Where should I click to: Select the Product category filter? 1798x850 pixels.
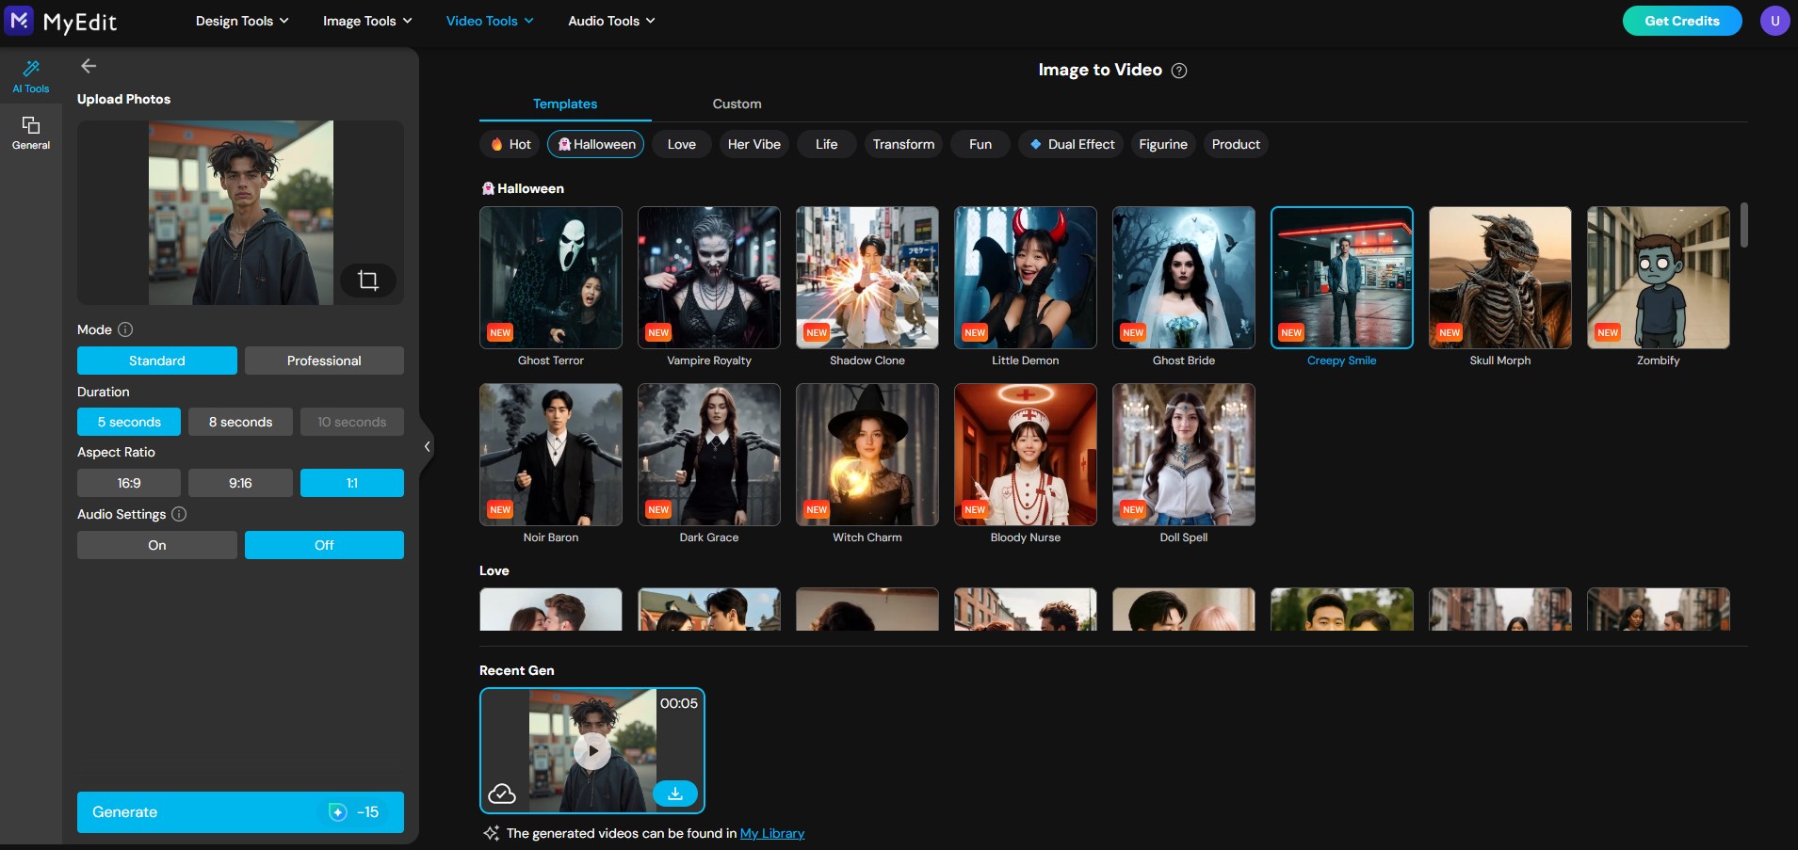pos(1236,144)
